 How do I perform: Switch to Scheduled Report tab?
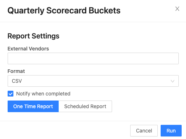(x=85, y=106)
